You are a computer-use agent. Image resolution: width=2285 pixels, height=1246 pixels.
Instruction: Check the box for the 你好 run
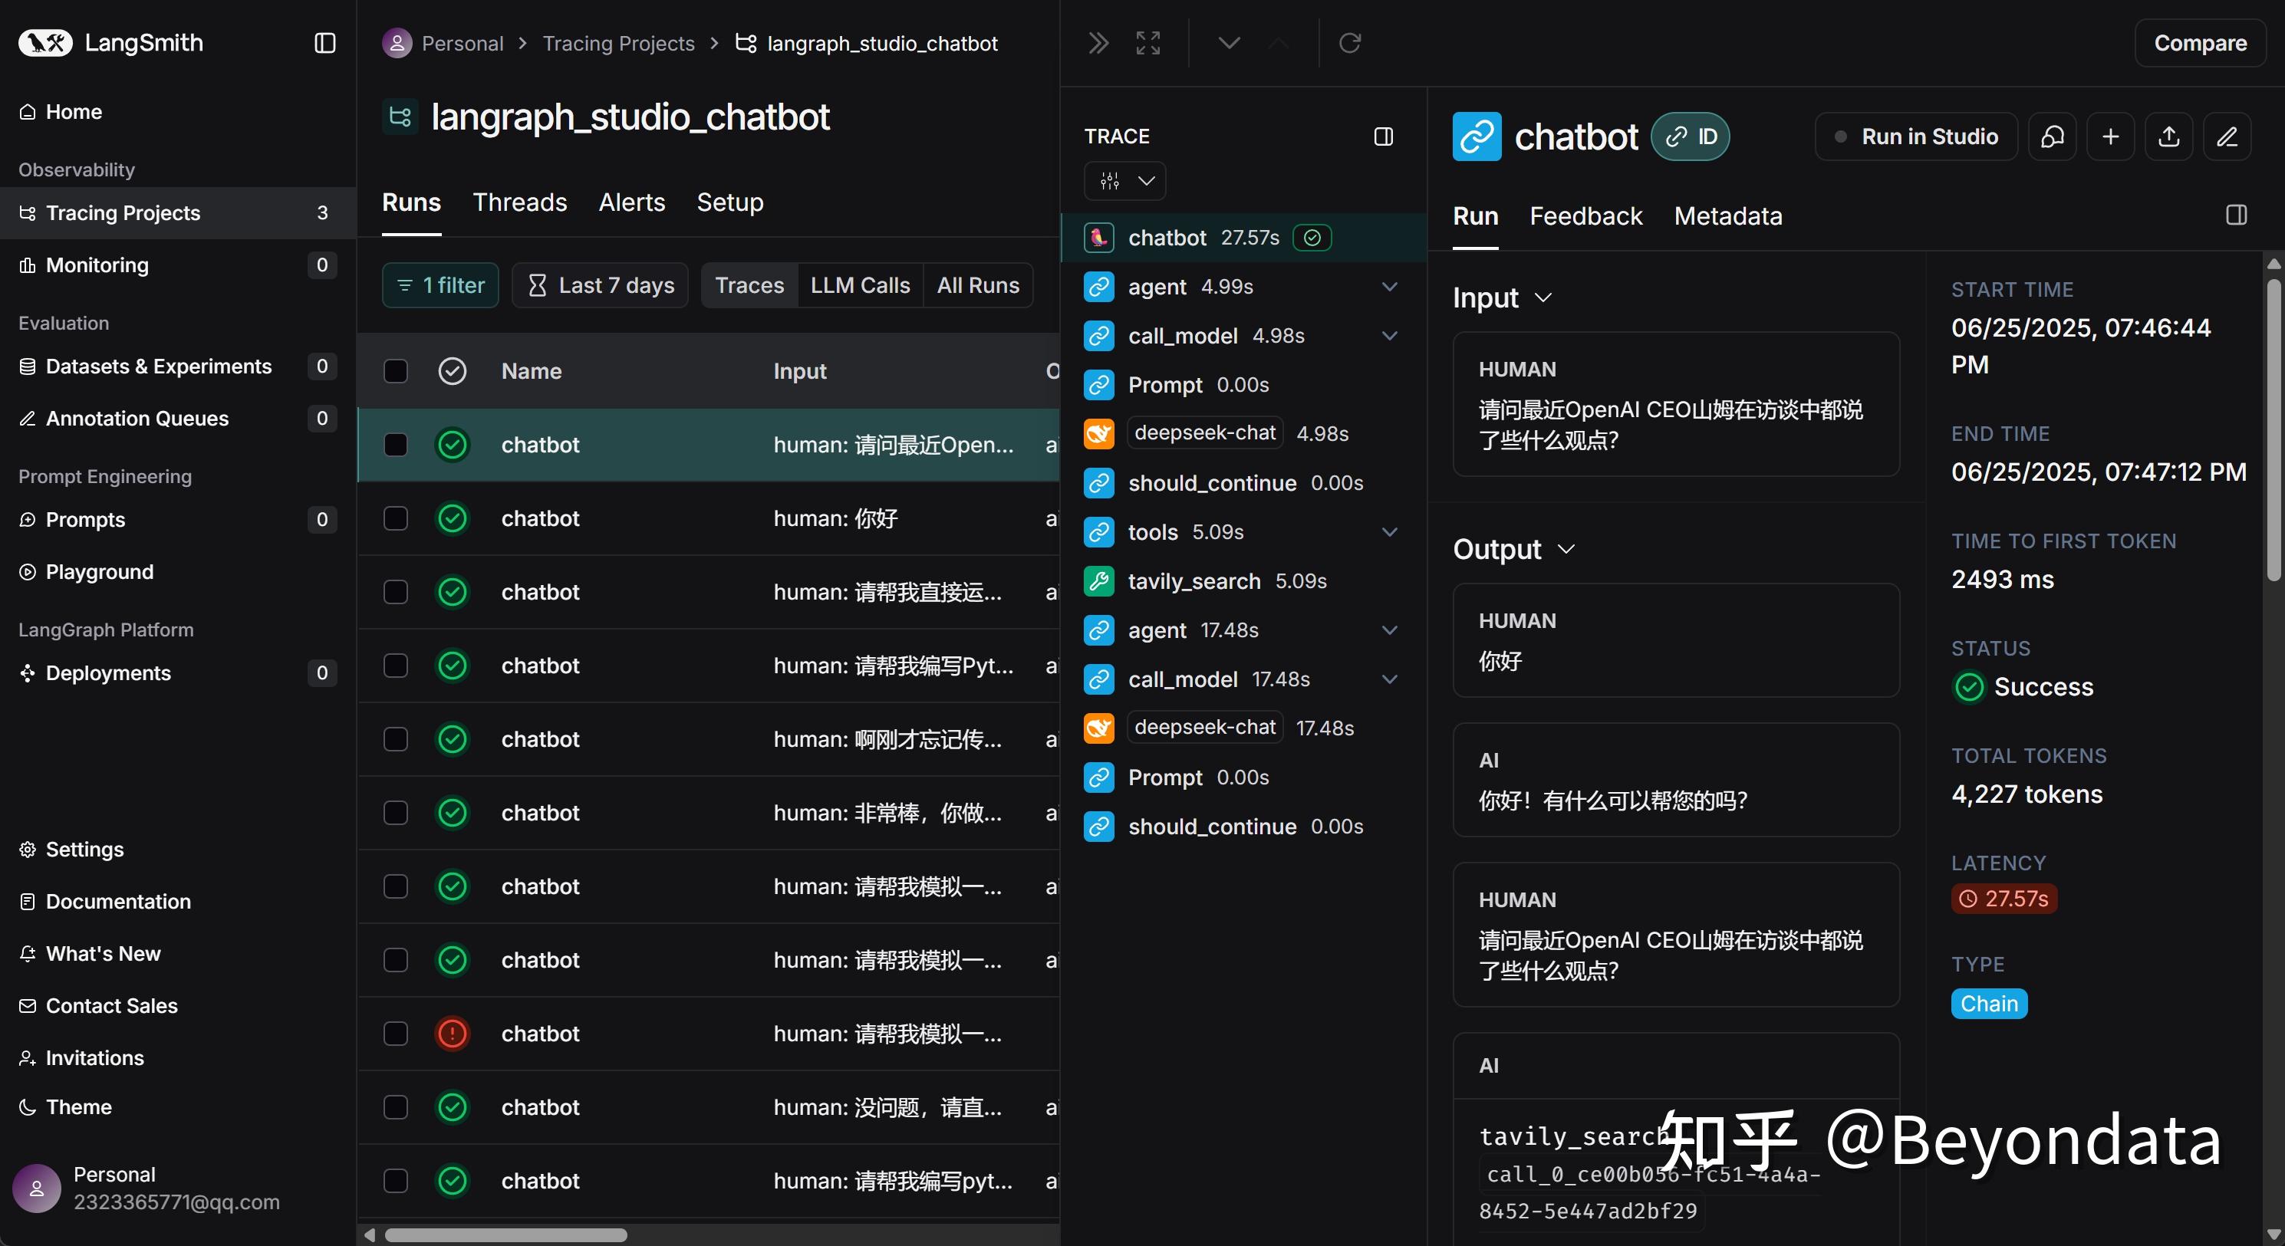[396, 518]
